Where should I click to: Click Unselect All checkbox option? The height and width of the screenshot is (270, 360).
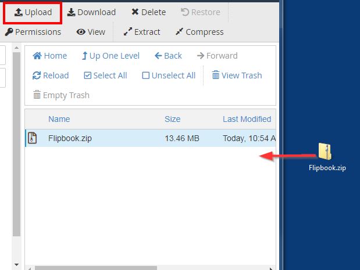coord(169,75)
